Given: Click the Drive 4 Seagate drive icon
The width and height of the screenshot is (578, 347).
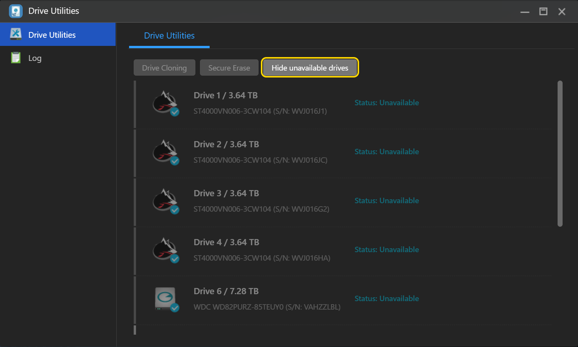Looking at the screenshot, I should (166, 250).
